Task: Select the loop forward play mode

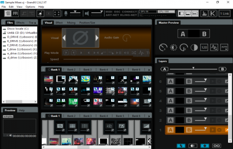Action: [x=66, y=53]
